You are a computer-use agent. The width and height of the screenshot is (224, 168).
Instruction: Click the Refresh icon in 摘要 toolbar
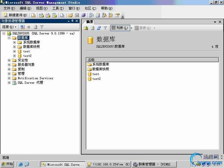point(93,28)
